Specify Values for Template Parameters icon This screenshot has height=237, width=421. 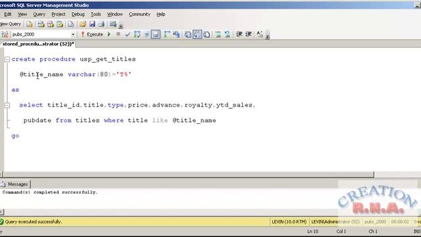[x=260, y=34]
